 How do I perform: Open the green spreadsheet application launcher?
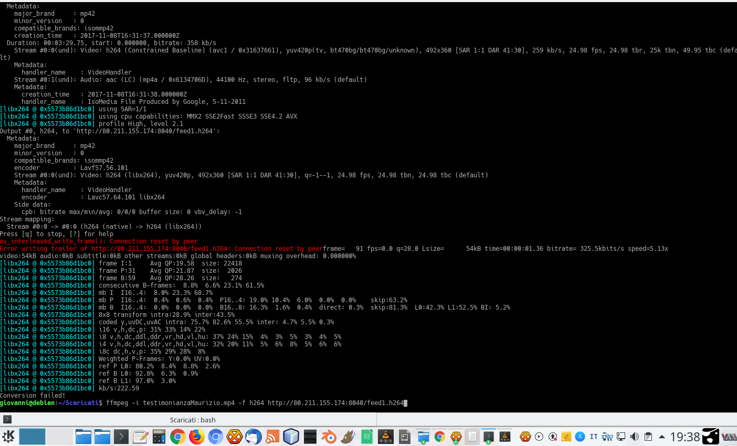tap(367, 437)
